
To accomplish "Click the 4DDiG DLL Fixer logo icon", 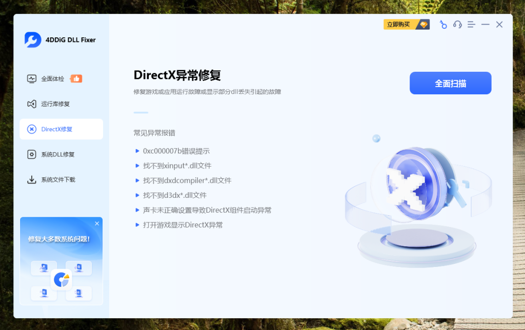I will point(33,40).
